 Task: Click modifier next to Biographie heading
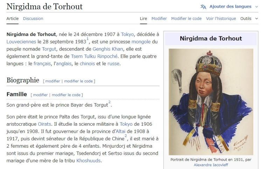[53, 81]
